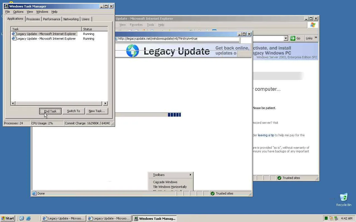Viewport: 356px width, 222px height.
Task: Select the second Legacy Update task row
Action: click(59, 39)
